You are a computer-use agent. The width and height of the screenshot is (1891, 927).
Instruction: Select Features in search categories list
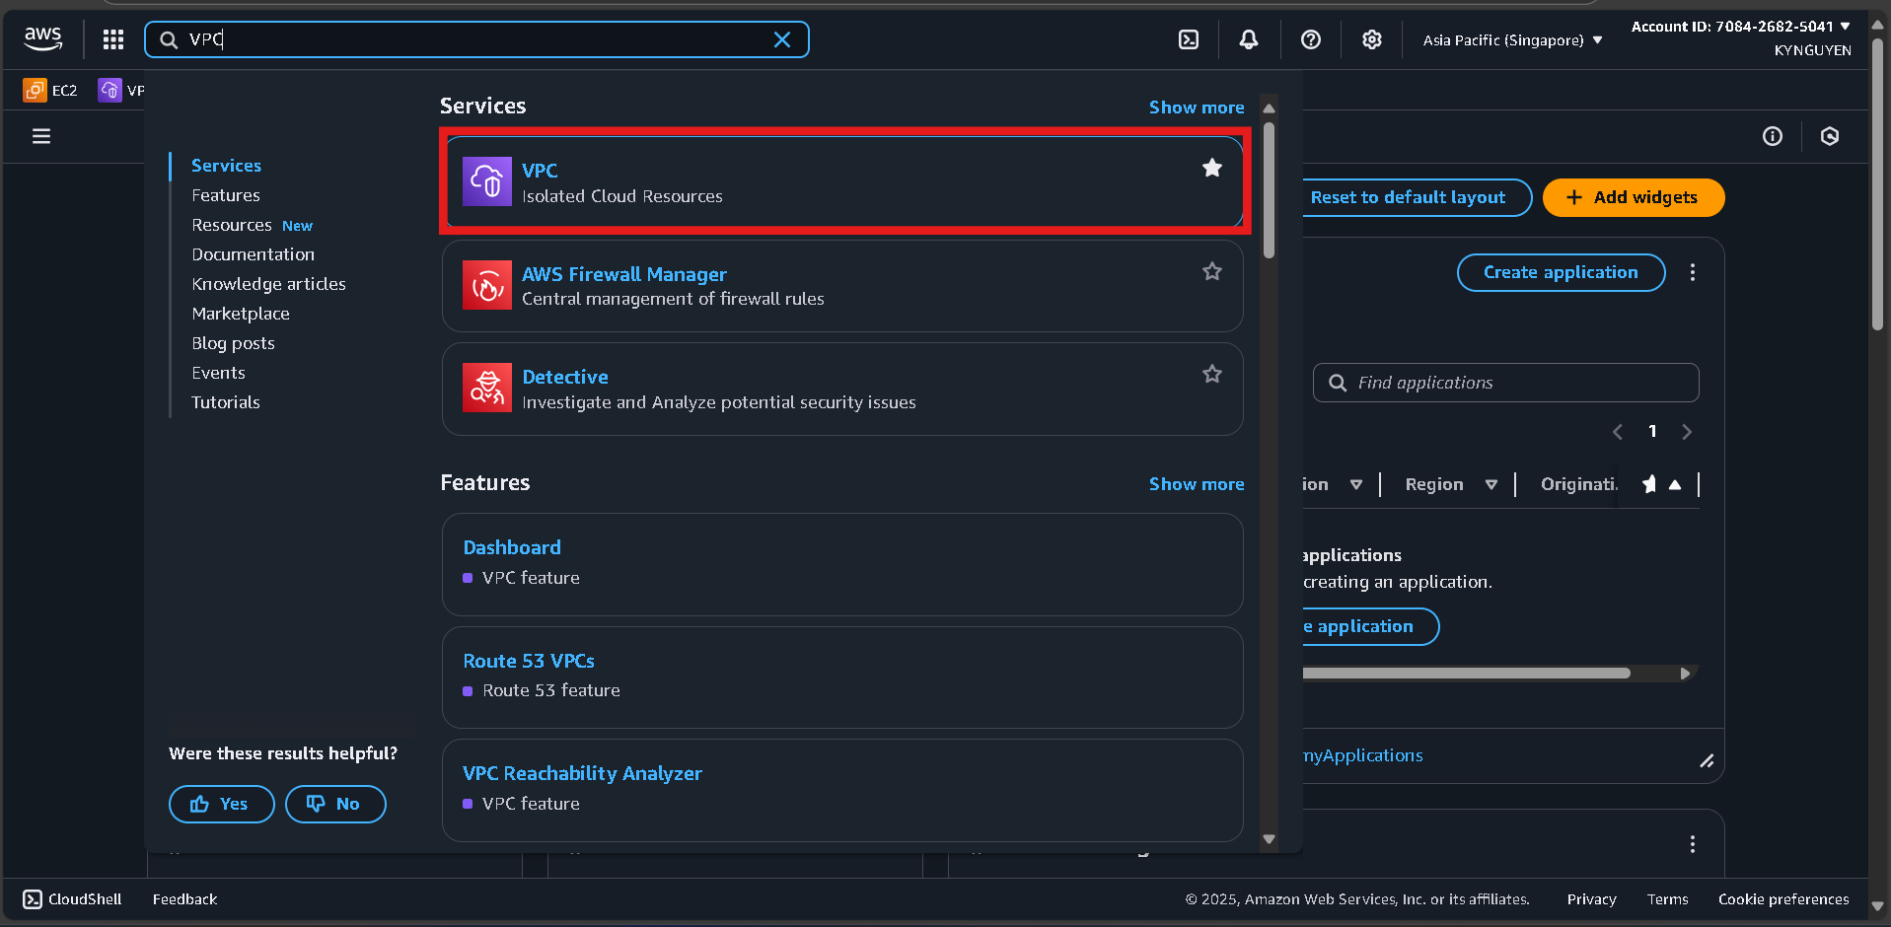[x=226, y=195]
